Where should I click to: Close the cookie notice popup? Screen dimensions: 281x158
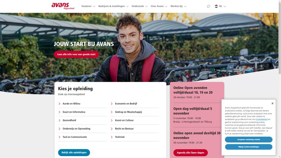click(x=273, y=103)
